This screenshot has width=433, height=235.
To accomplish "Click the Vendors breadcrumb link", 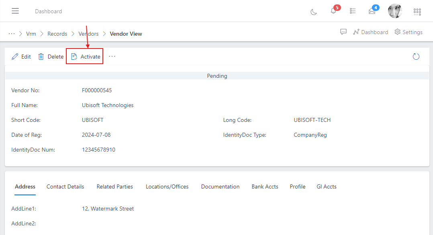I will tap(88, 34).
